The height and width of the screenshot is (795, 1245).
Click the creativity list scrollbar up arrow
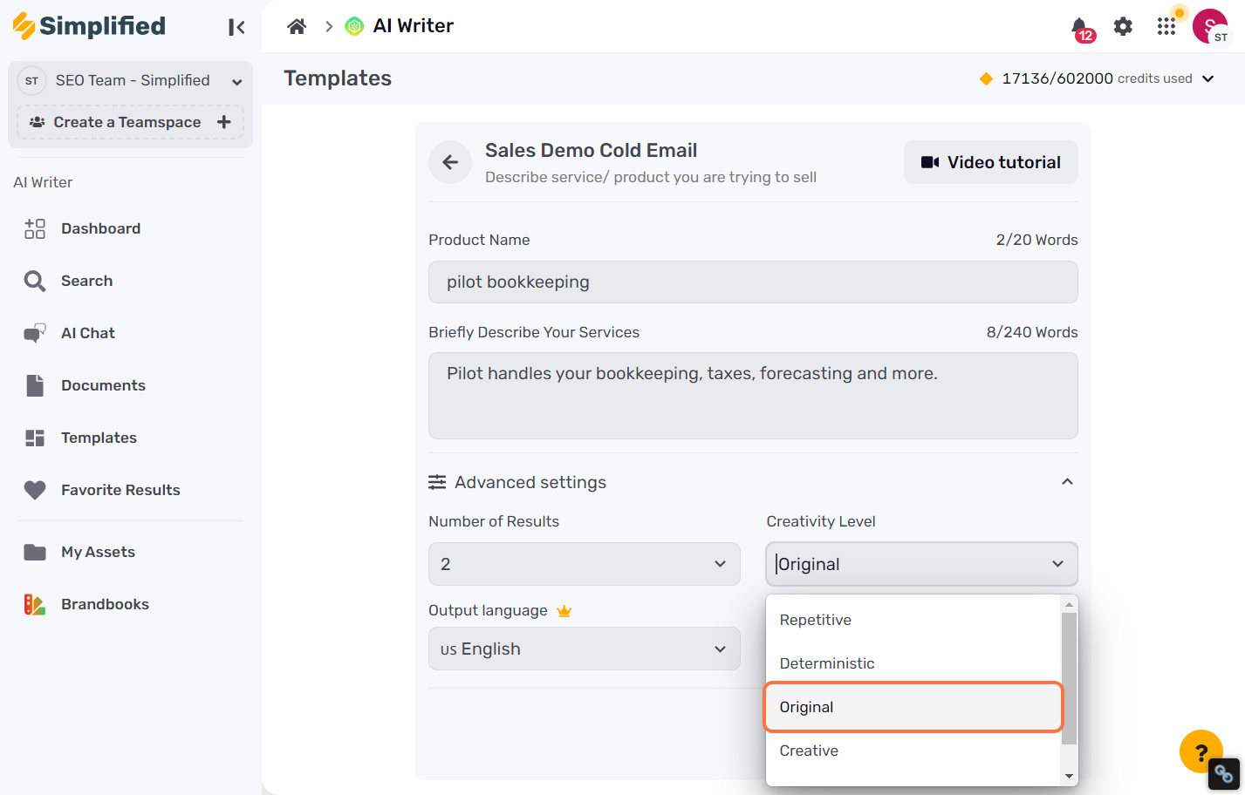(x=1070, y=604)
